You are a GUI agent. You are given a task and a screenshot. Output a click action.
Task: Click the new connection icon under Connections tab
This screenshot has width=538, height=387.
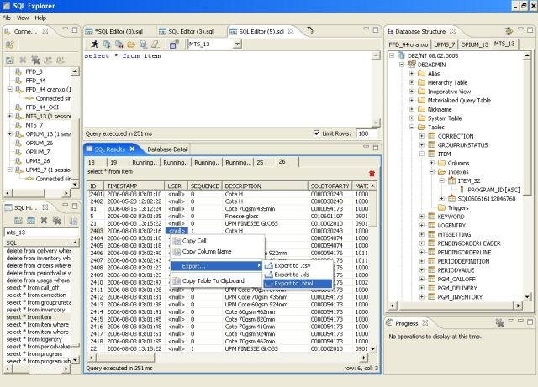9,44
